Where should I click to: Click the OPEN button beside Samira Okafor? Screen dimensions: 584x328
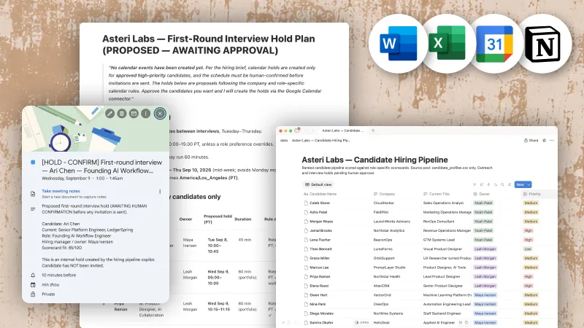361,323
